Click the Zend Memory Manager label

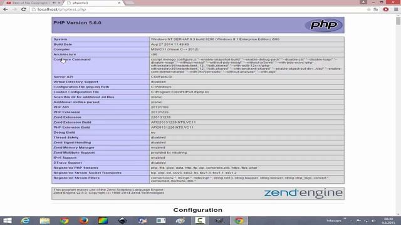click(74, 147)
